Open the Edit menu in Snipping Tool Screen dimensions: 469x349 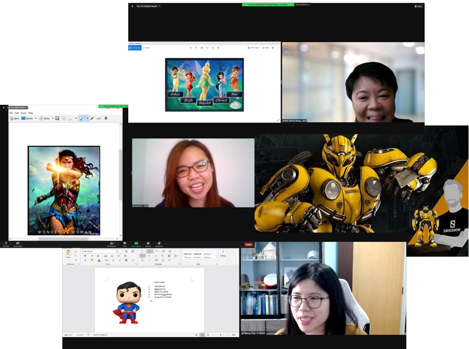[x=17, y=113]
